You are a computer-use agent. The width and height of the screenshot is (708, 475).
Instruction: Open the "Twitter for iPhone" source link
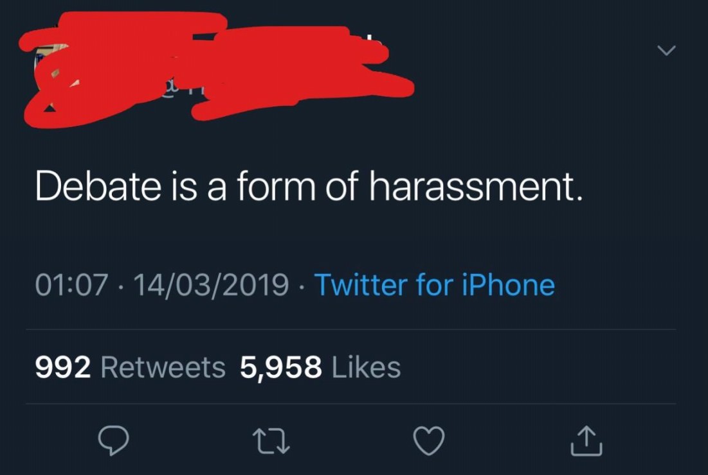tap(434, 285)
